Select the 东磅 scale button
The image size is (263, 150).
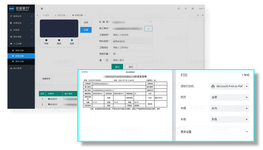pyautogui.click(x=86, y=30)
